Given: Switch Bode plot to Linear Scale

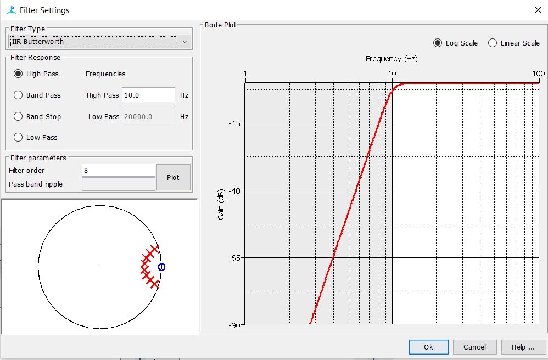Looking at the screenshot, I should tap(493, 43).
